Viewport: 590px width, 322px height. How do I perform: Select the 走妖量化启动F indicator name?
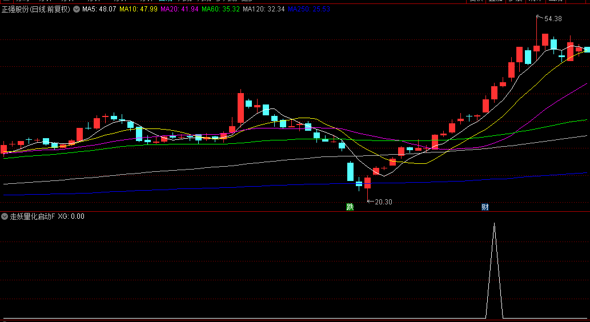pos(33,216)
